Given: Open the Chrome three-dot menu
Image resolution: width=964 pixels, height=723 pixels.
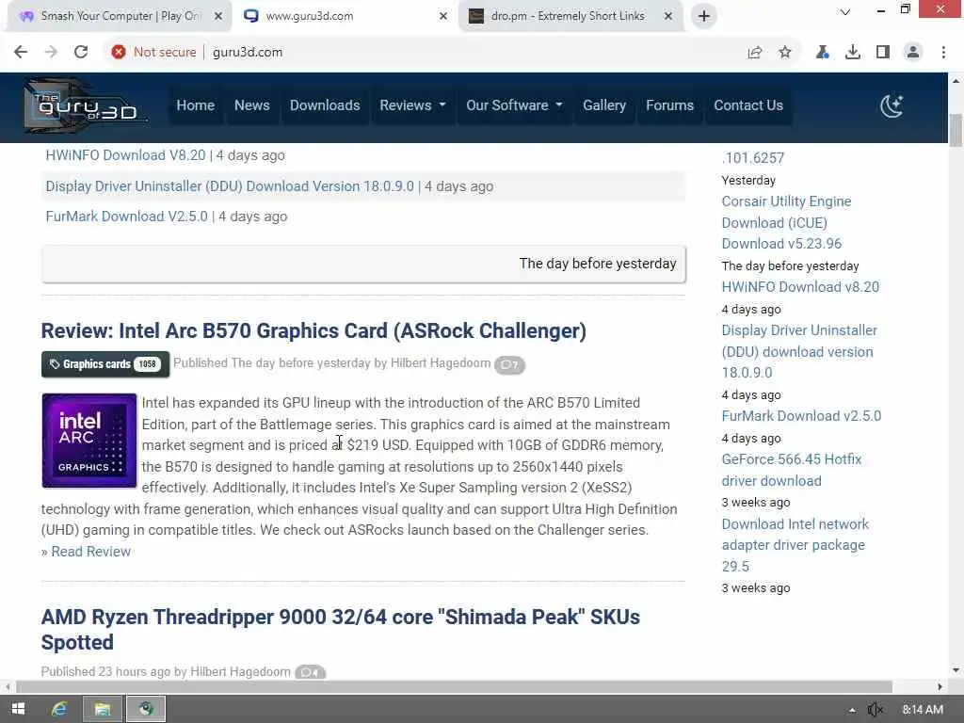Looking at the screenshot, I should coord(943,53).
